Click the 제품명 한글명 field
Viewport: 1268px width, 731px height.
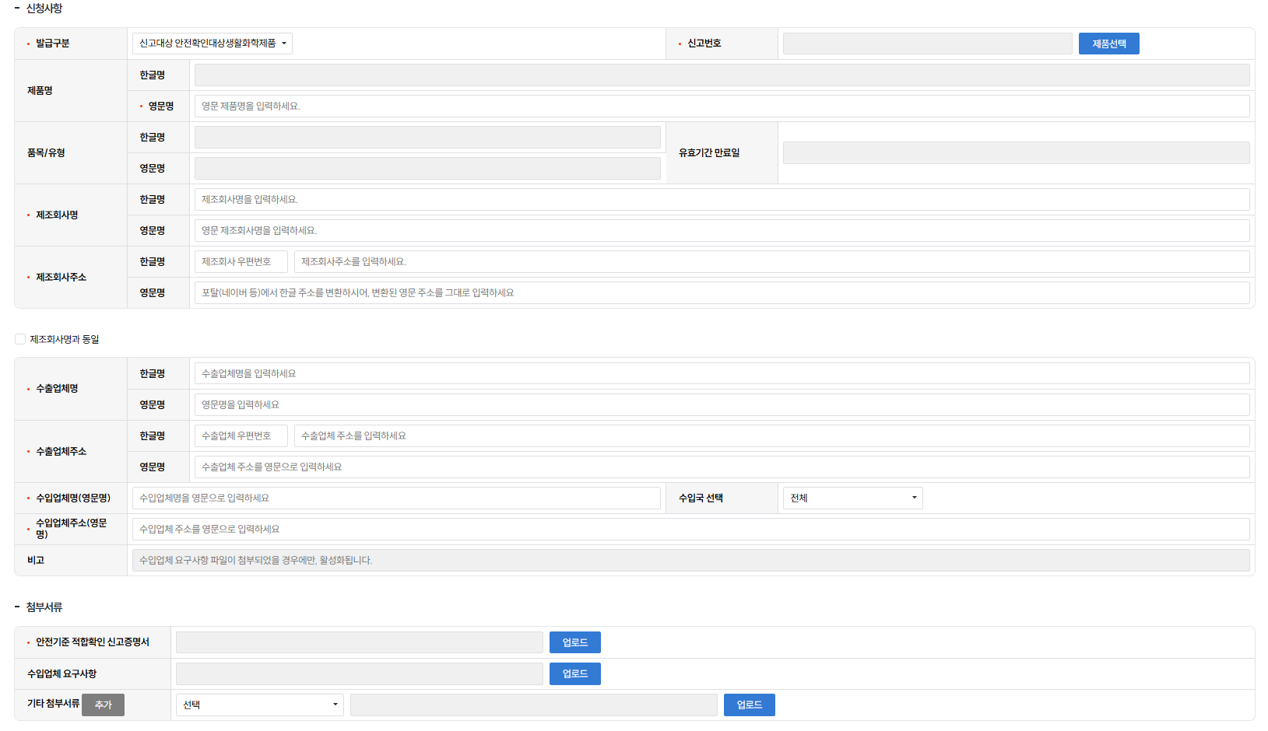pos(722,75)
